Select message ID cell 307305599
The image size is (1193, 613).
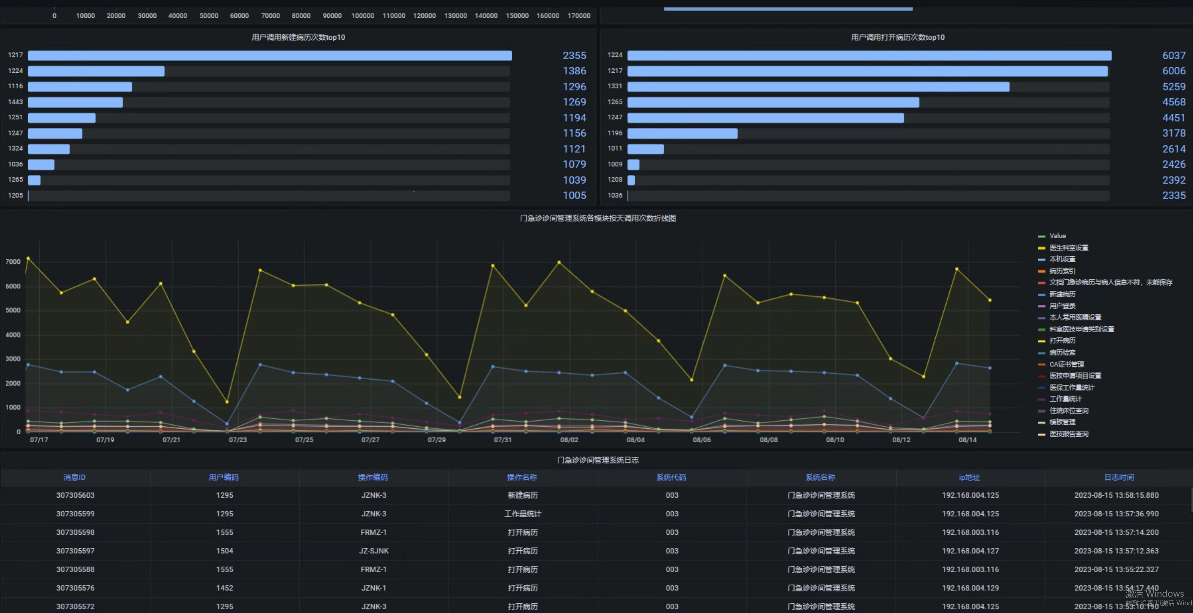tap(76, 514)
